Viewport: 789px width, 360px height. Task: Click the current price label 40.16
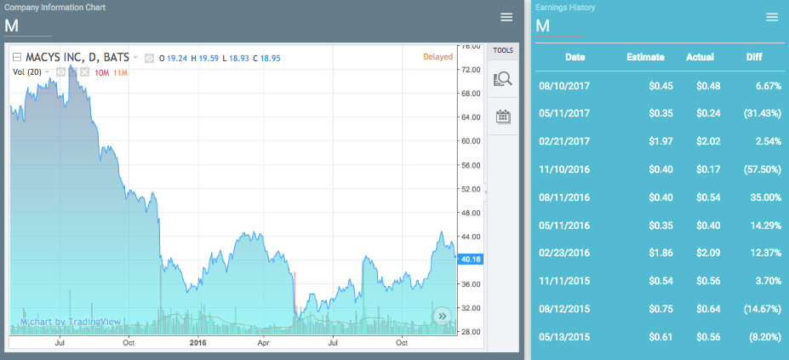469,259
